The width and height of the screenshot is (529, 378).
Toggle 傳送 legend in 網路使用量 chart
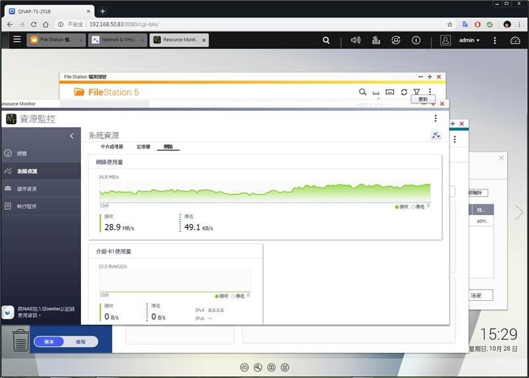[418, 206]
